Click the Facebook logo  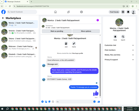pyautogui.click(x=3, y=12)
